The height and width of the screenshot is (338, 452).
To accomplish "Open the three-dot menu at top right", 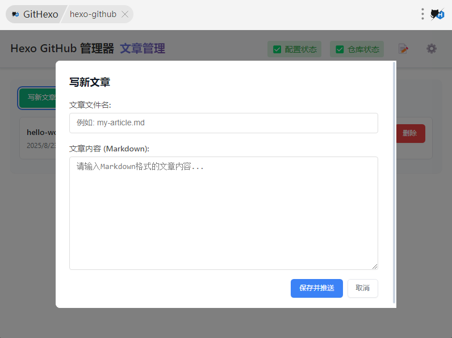I will point(422,14).
